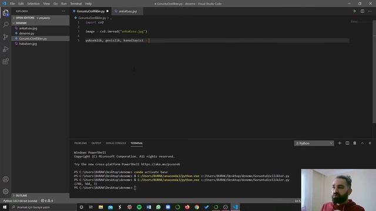
Task: Open hababam.jpg in file tree
Action: click(41, 44)
